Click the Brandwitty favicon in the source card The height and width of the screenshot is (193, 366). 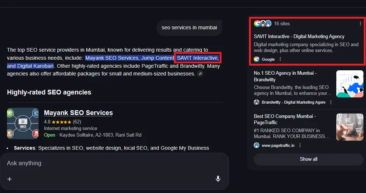256,103
